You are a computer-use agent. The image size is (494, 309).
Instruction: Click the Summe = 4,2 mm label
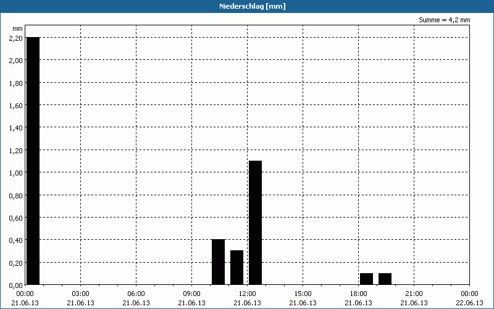coord(444,20)
